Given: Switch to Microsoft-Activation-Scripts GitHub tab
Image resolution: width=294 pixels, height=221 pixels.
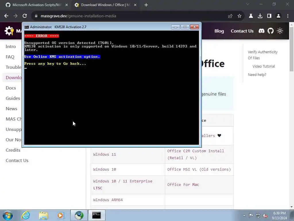Looking at the screenshot, I should point(36,5).
